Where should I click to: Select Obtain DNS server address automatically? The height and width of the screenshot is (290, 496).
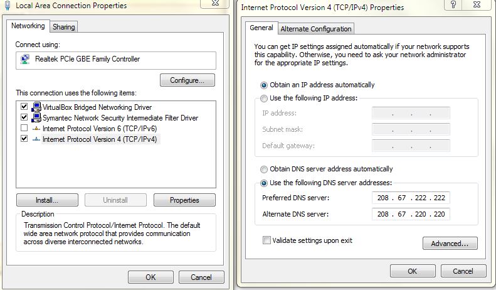264,169
